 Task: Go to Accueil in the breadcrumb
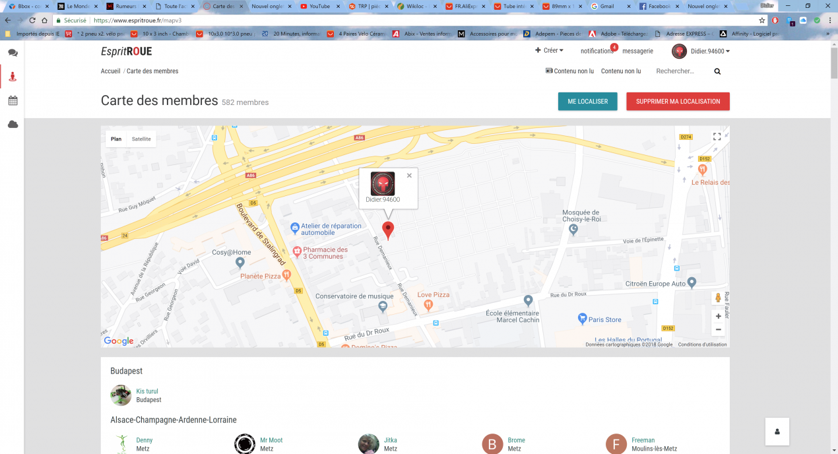point(110,71)
